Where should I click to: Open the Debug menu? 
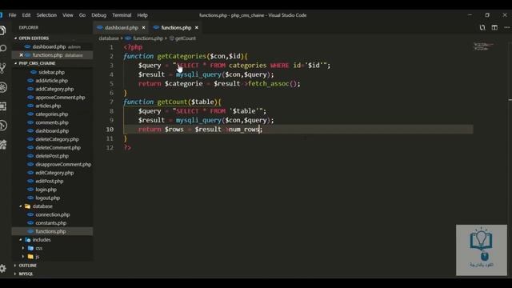click(99, 15)
